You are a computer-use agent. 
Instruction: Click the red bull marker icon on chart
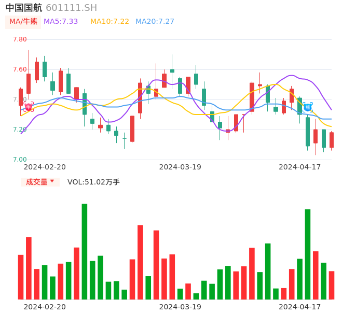pyautogui.click(x=29, y=107)
